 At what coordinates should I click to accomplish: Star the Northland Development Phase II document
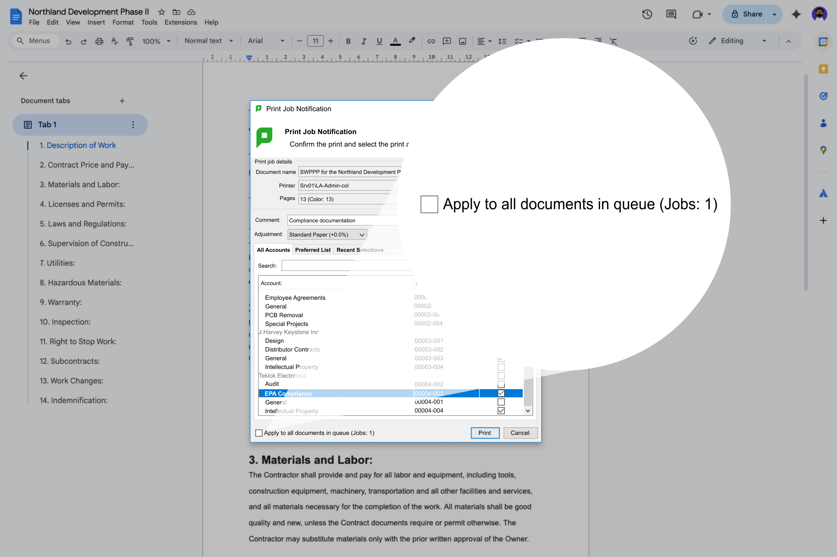162,12
